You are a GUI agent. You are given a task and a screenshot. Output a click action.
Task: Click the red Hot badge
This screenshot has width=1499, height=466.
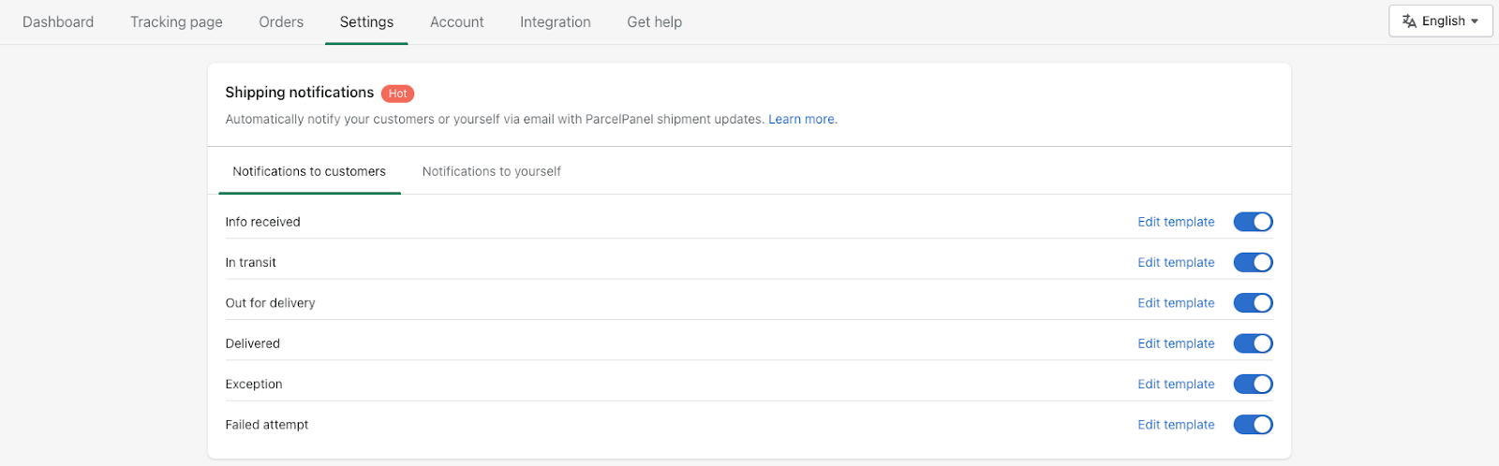pos(398,94)
